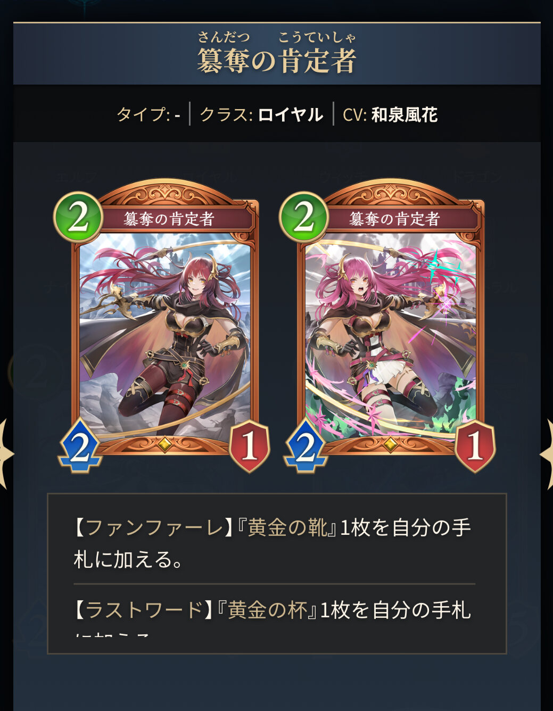Open the base form card artwork

165,335
